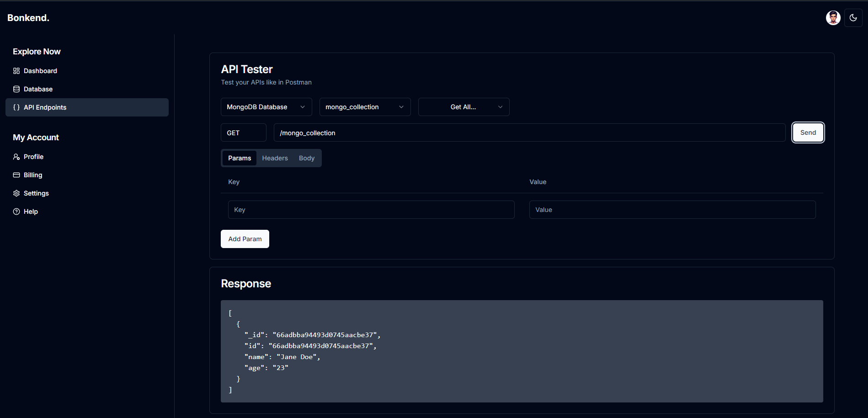This screenshot has height=418, width=868.
Task: Open the mongo_collection dropdown
Action: 365,107
